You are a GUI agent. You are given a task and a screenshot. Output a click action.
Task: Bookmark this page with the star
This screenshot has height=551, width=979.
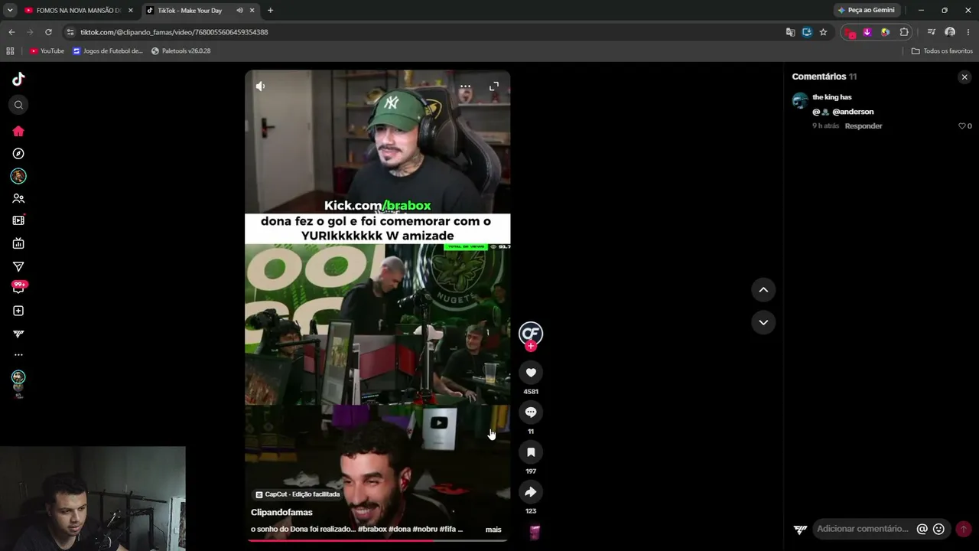click(823, 32)
